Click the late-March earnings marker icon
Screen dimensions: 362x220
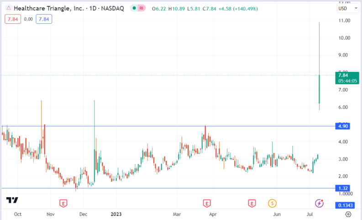coord(207,203)
